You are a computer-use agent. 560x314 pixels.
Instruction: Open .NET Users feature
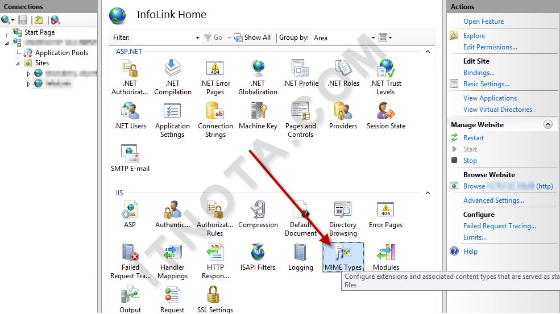[130, 116]
